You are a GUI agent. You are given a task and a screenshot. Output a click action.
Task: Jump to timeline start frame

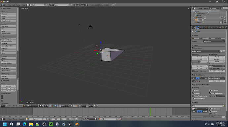tap(70, 119)
